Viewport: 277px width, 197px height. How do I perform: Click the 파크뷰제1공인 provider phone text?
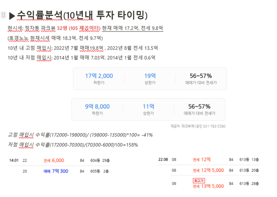(198, 126)
